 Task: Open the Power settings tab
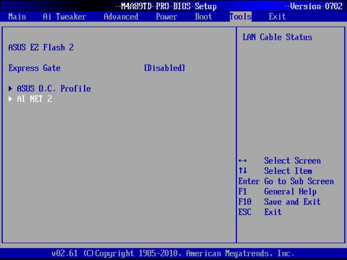167,16
